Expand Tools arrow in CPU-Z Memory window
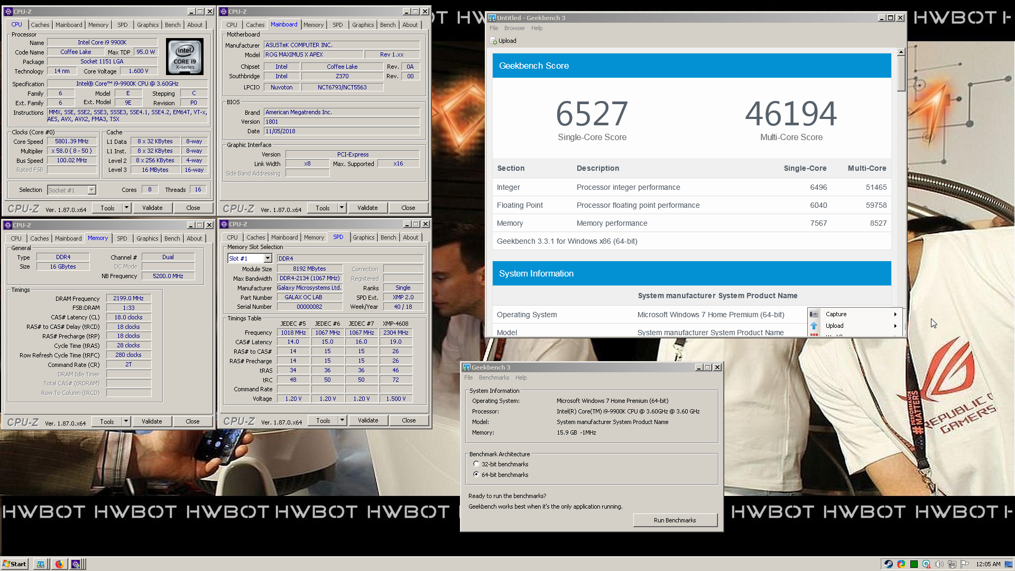Viewport: 1015px width, 571px height. pyautogui.click(x=126, y=421)
